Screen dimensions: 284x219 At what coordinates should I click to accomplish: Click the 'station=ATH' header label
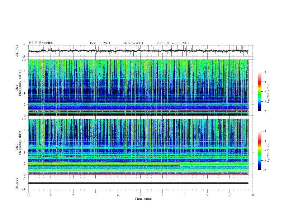[133, 43]
